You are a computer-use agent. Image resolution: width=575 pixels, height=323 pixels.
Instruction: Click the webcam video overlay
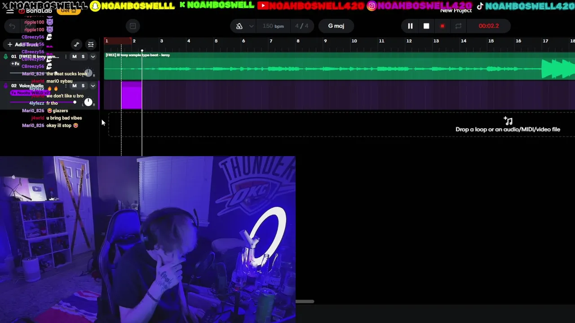(x=148, y=240)
